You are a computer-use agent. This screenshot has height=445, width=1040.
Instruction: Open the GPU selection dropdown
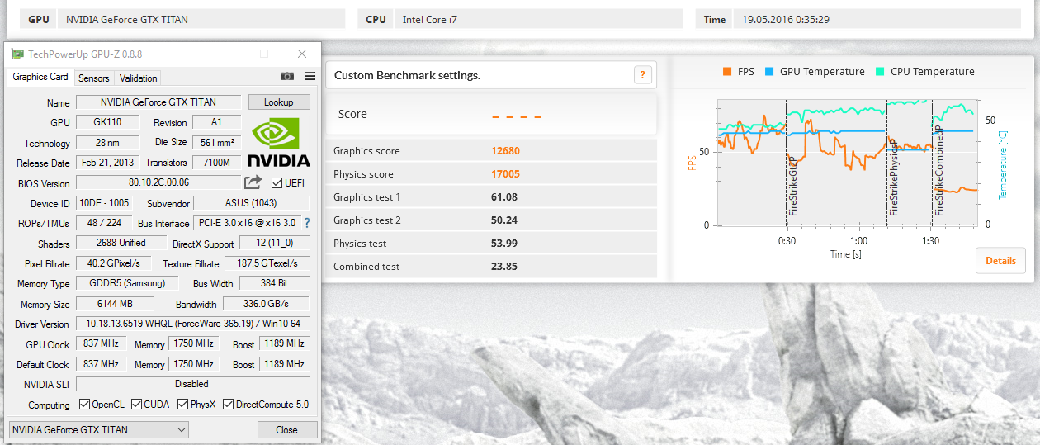(99, 430)
